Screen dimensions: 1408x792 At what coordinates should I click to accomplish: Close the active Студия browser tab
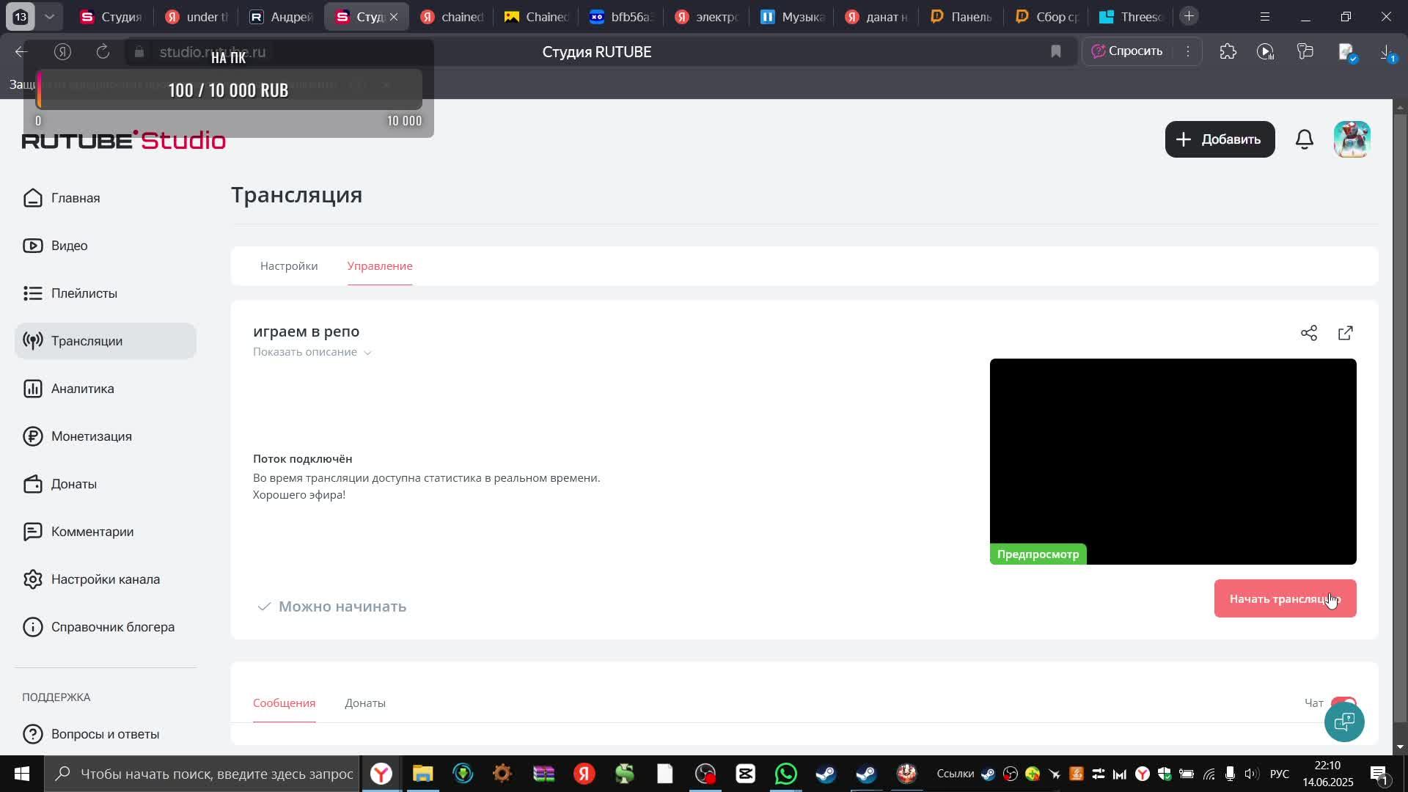coord(394,16)
